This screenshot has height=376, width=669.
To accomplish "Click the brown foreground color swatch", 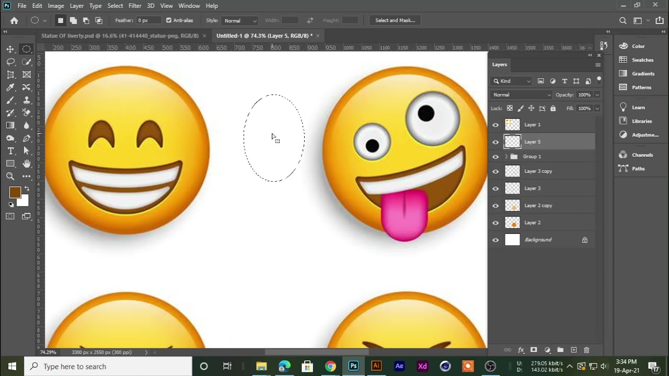I will pyautogui.click(x=14, y=192).
